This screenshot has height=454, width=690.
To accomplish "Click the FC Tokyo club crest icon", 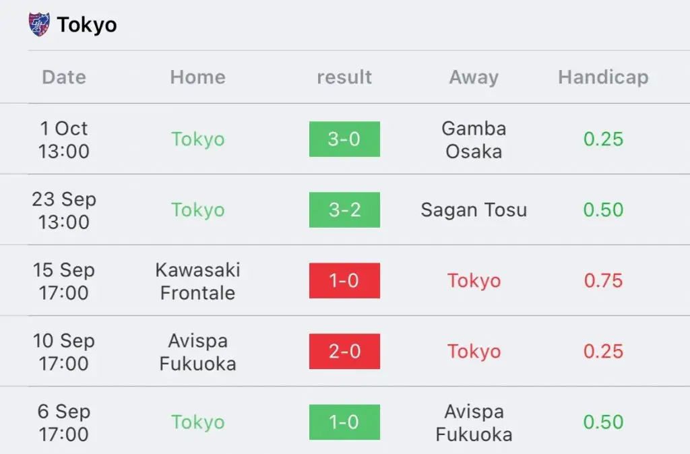I will pos(39,24).
